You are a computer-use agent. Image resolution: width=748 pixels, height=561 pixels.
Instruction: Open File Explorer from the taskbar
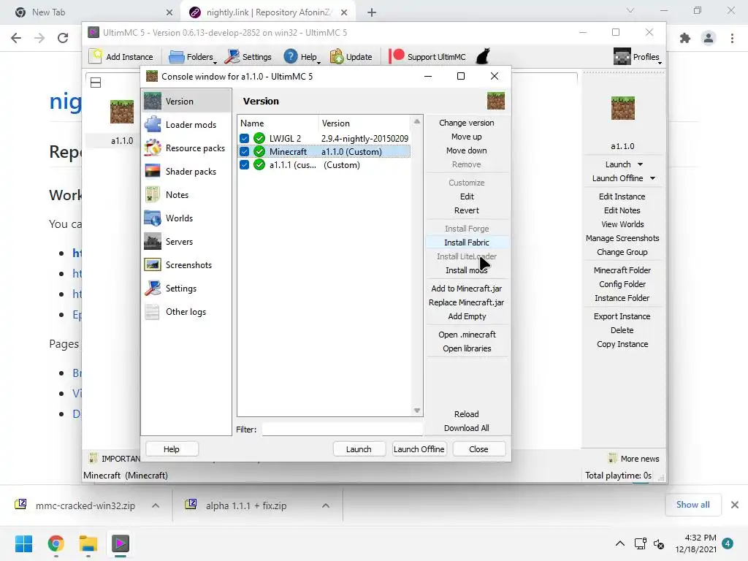pos(88,543)
